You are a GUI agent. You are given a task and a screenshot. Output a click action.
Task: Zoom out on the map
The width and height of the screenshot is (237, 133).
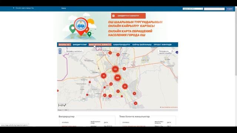click(60, 52)
